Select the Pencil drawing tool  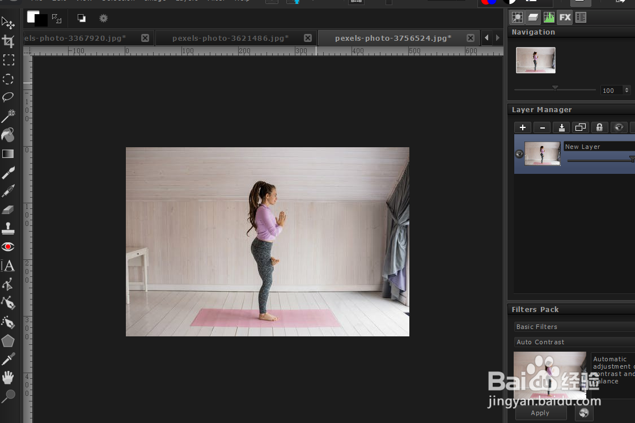[8, 191]
